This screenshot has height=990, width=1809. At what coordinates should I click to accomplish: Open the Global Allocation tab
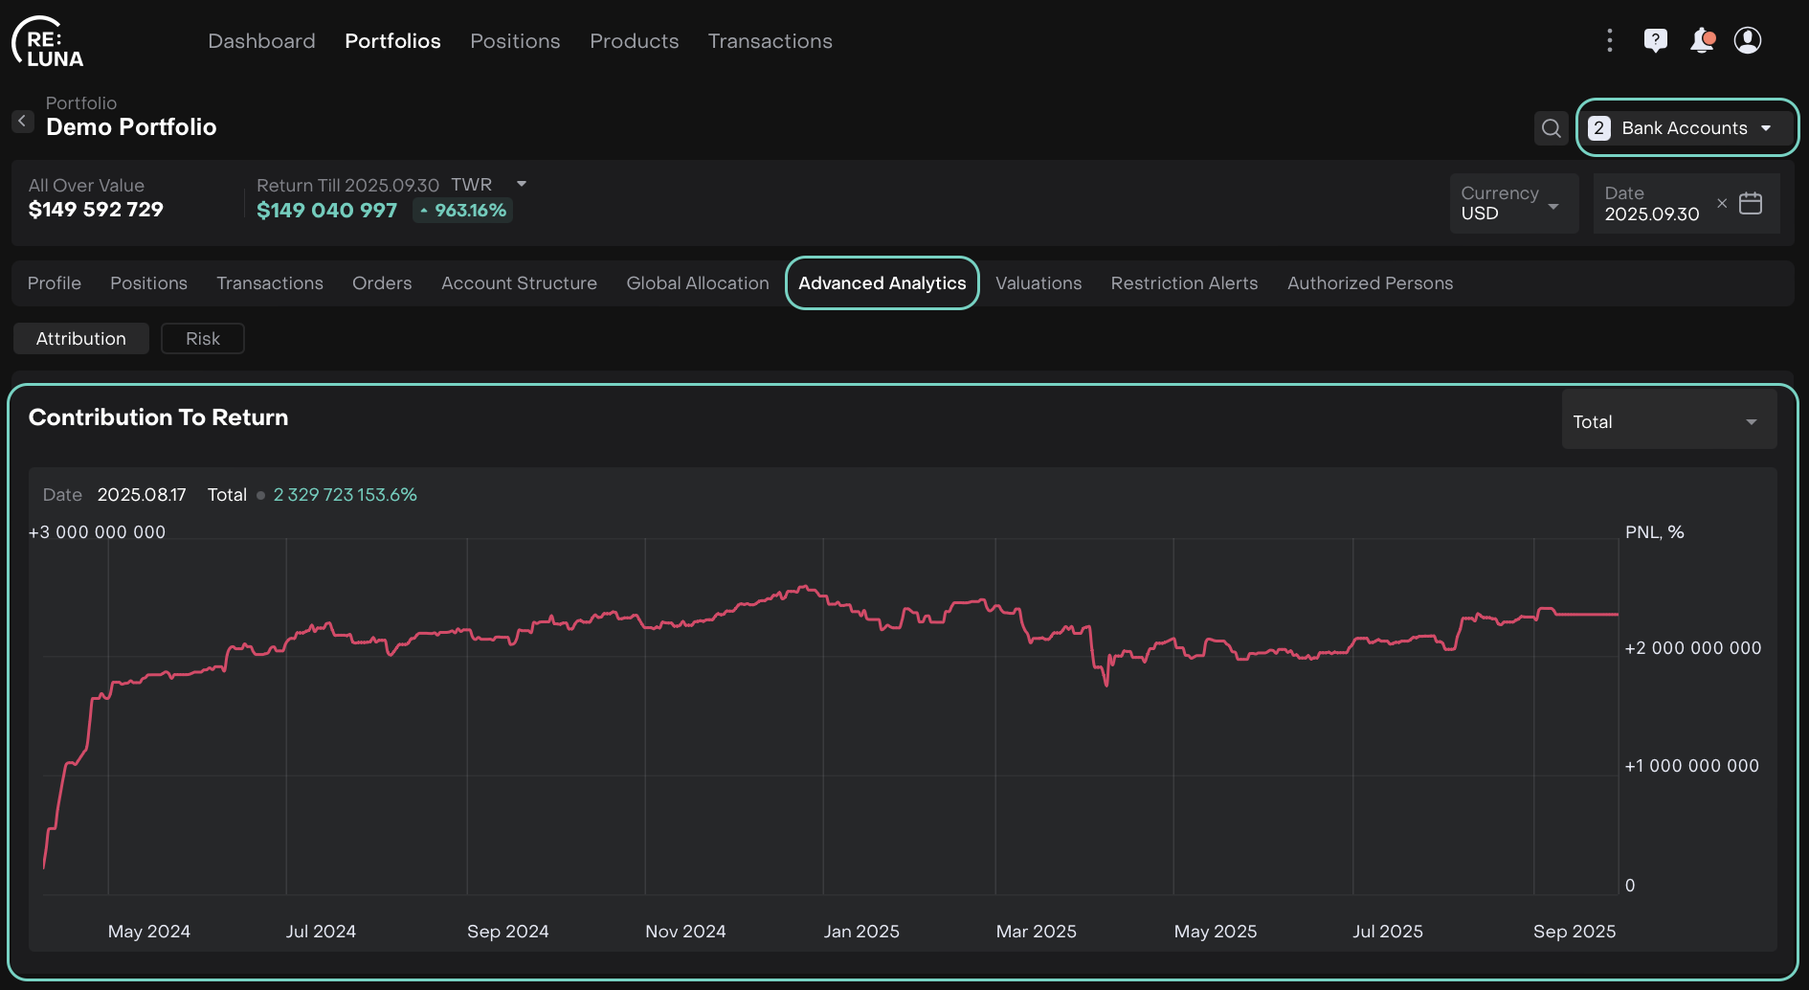pos(698,283)
